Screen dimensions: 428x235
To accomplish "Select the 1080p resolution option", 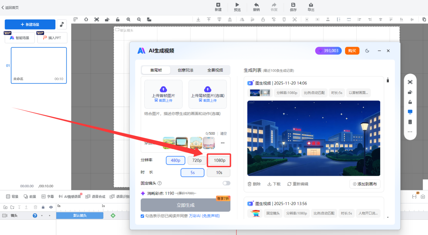I will pos(219,160).
